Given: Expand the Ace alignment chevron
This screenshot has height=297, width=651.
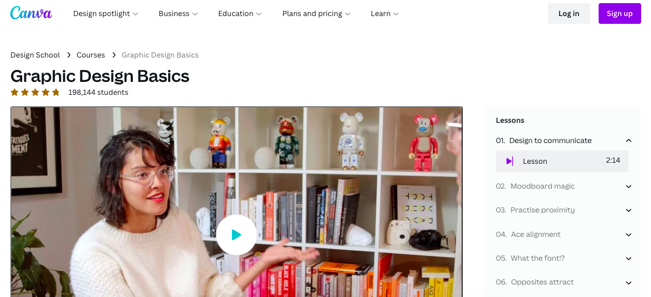Looking at the screenshot, I should click(x=629, y=234).
